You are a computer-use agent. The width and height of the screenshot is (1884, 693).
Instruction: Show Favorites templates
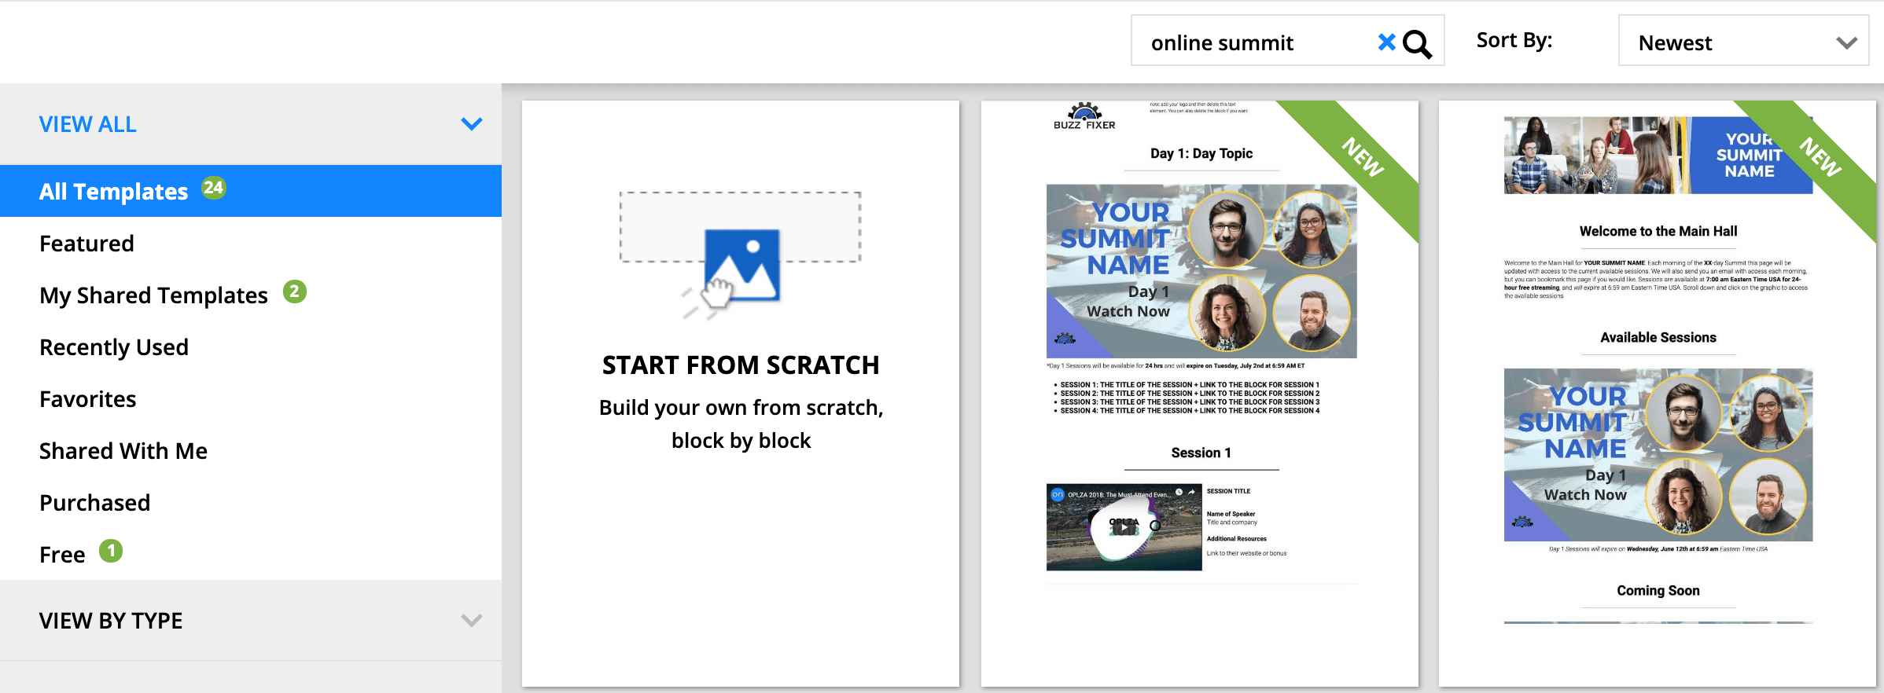[88, 399]
